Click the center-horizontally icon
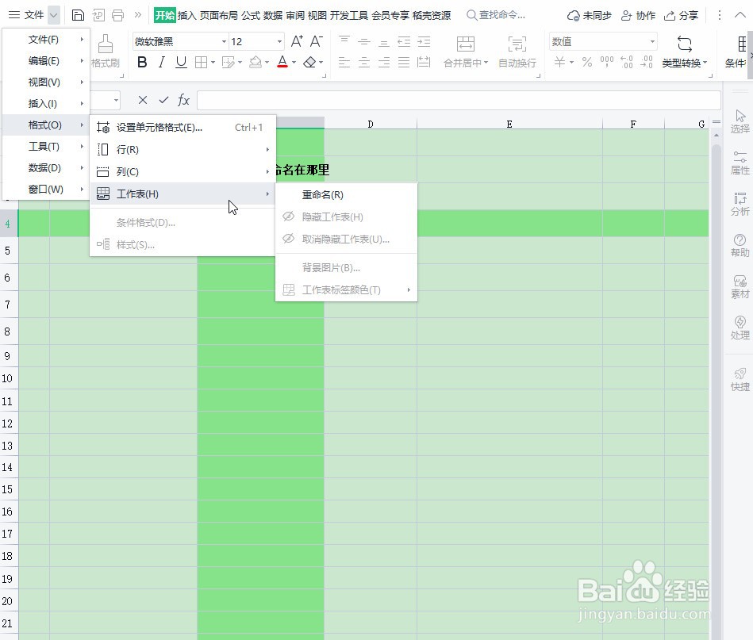The image size is (753, 640). 364,62
